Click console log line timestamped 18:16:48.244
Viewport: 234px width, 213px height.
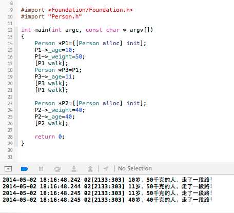(107, 186)
